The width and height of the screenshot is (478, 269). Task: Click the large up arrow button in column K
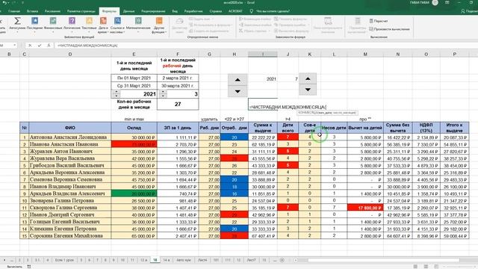(x=308, y=78)
